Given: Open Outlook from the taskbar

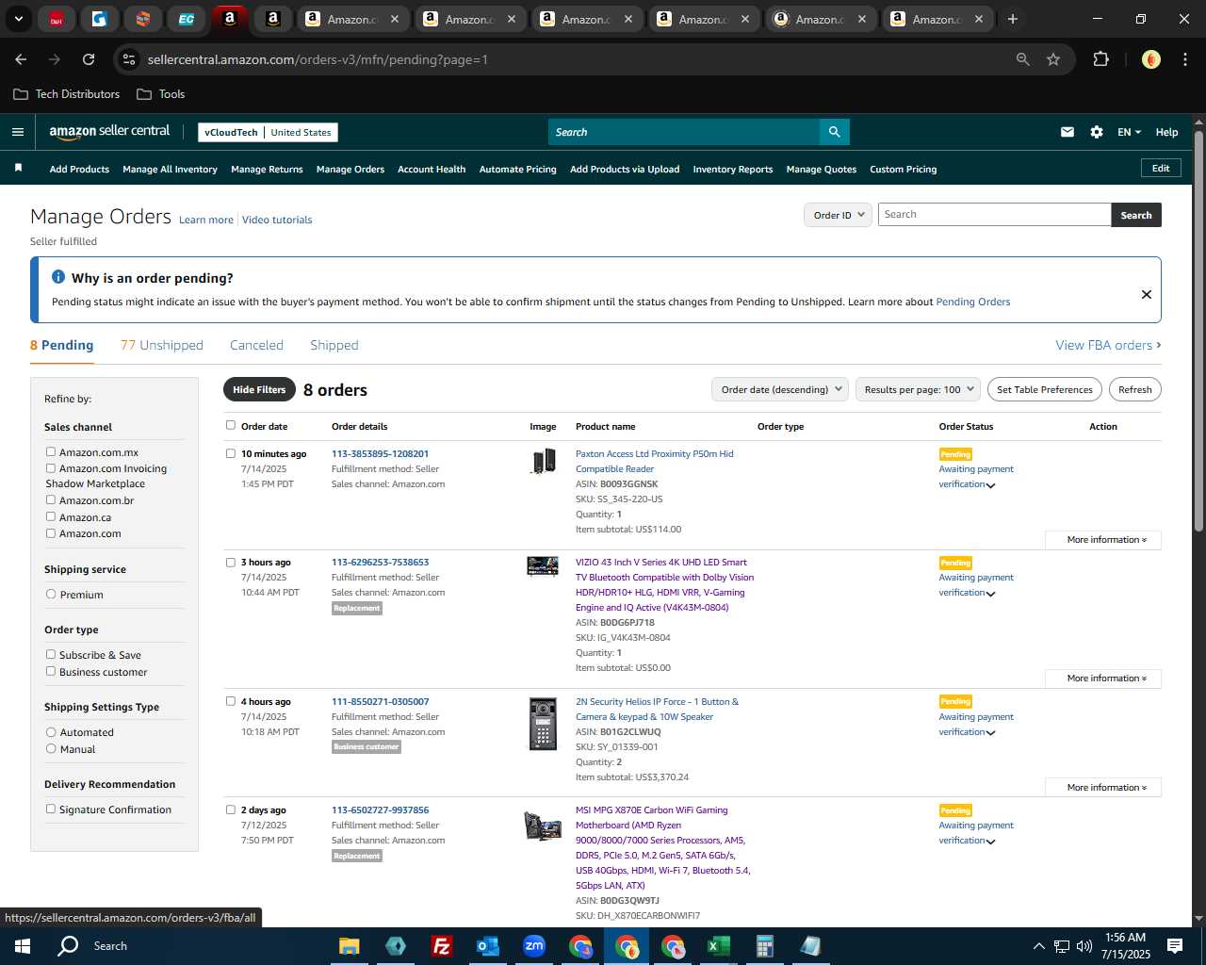Looking at the screenshot, I should pyautogui.click(x=487, y=946).
